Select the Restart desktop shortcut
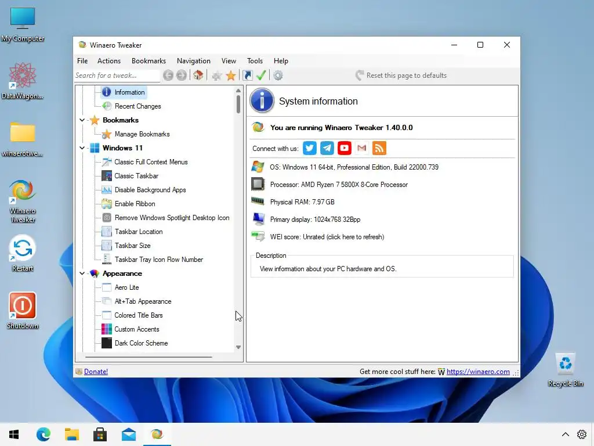The height and width of the screenshot is (446, 594). [x=23, y=253]
